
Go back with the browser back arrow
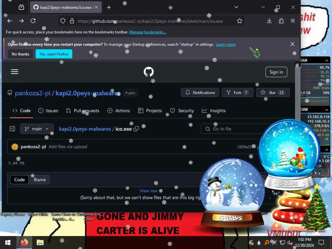click(x=10, y=21)
